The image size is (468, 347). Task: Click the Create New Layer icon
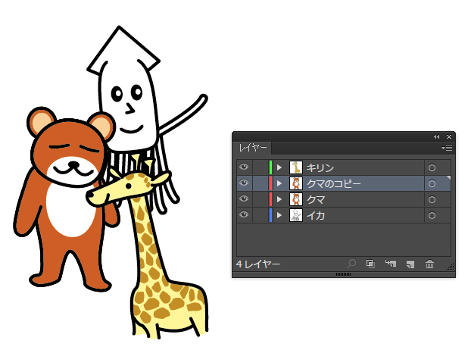(410, 264)
